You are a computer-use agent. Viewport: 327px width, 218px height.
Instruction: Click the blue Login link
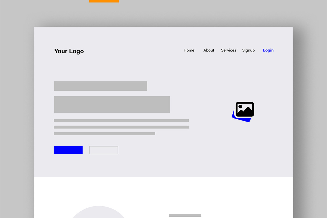coord(268,50)
